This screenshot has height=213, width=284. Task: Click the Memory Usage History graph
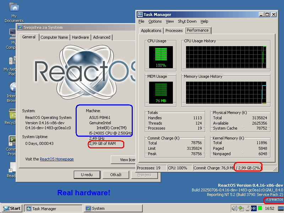click(226, 93)
